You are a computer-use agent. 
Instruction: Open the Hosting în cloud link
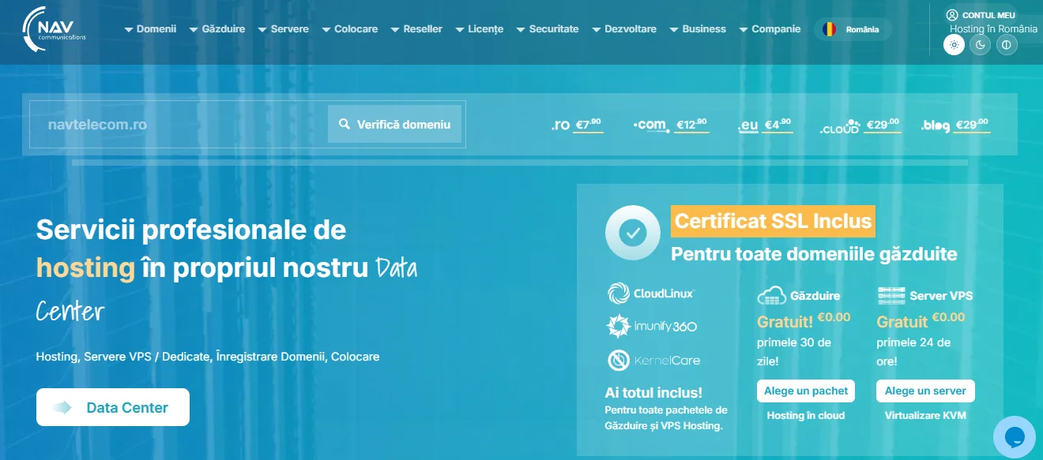[806, 415]
